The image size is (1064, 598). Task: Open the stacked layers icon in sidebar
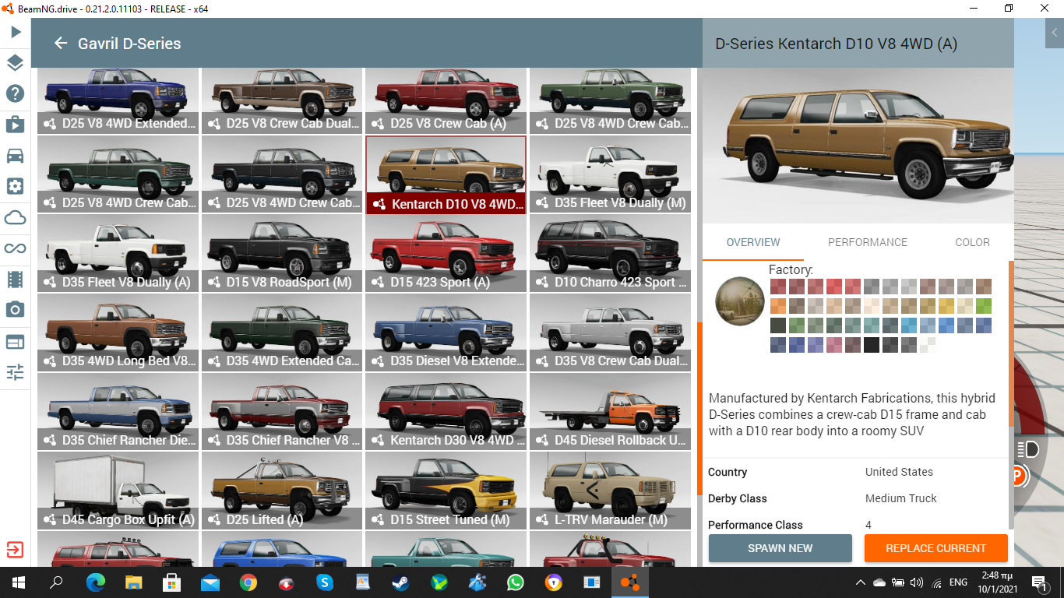16,63
